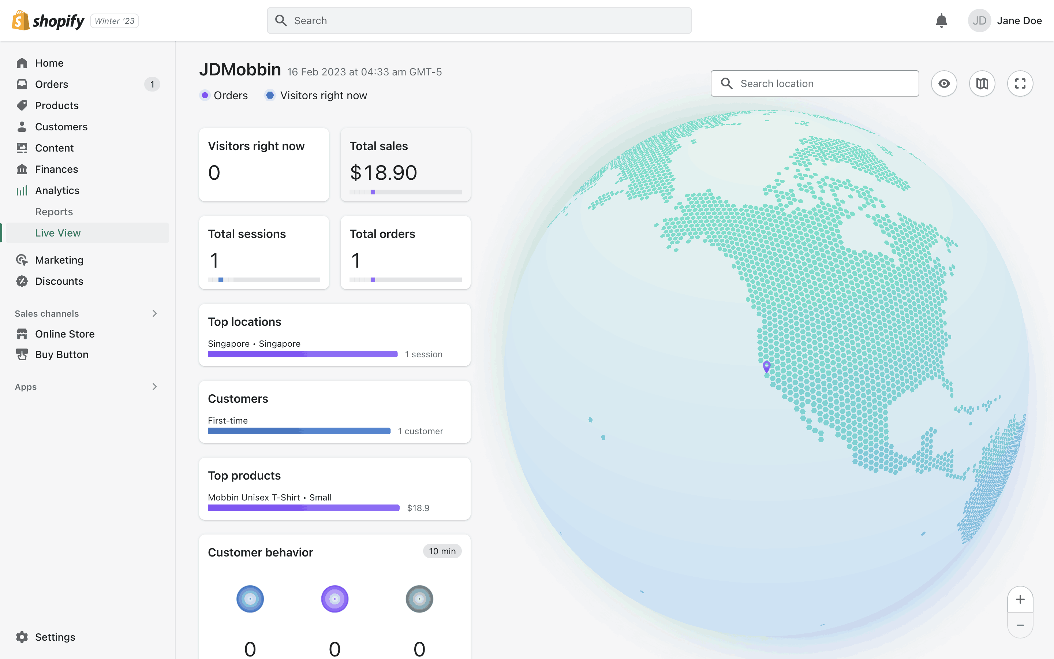1054x659 pixels.
Task: Expand the Apps section chevron
Action: pos(154,387)
